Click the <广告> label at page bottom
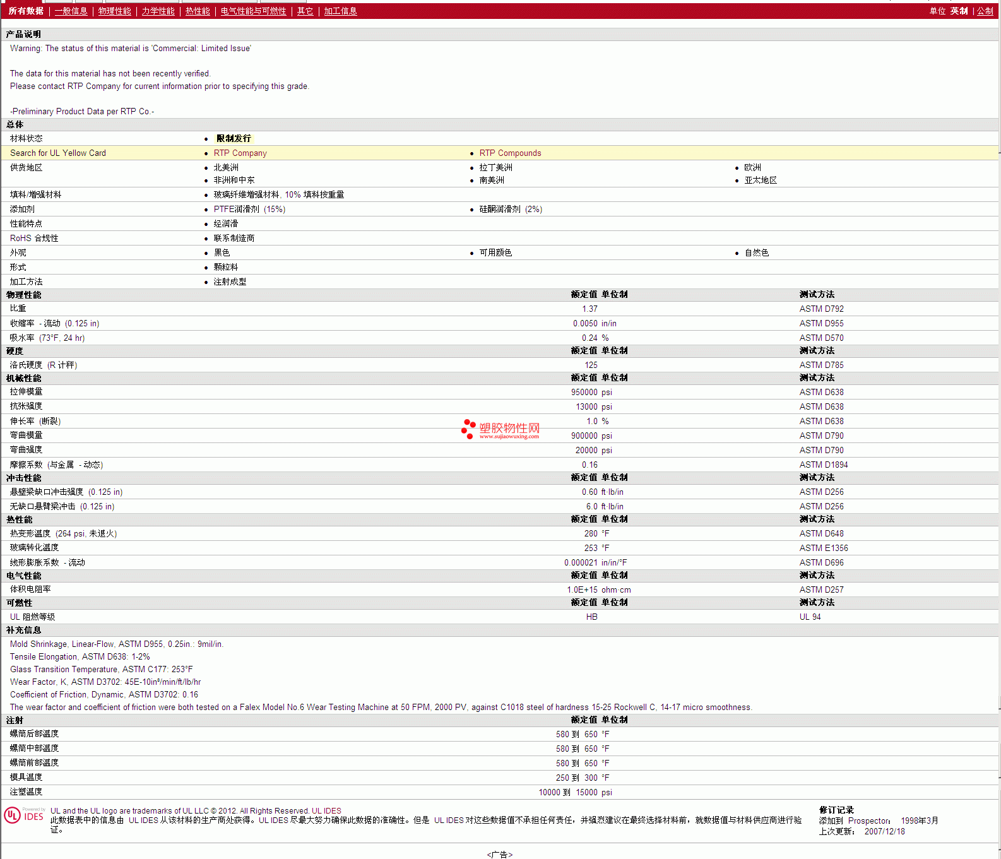This screenshot has height=859, width=1001. [x=499, y=855]
